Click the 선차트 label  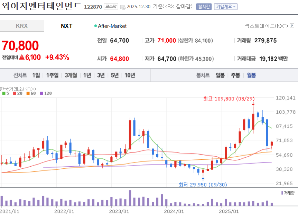click(x=20, y=75)
